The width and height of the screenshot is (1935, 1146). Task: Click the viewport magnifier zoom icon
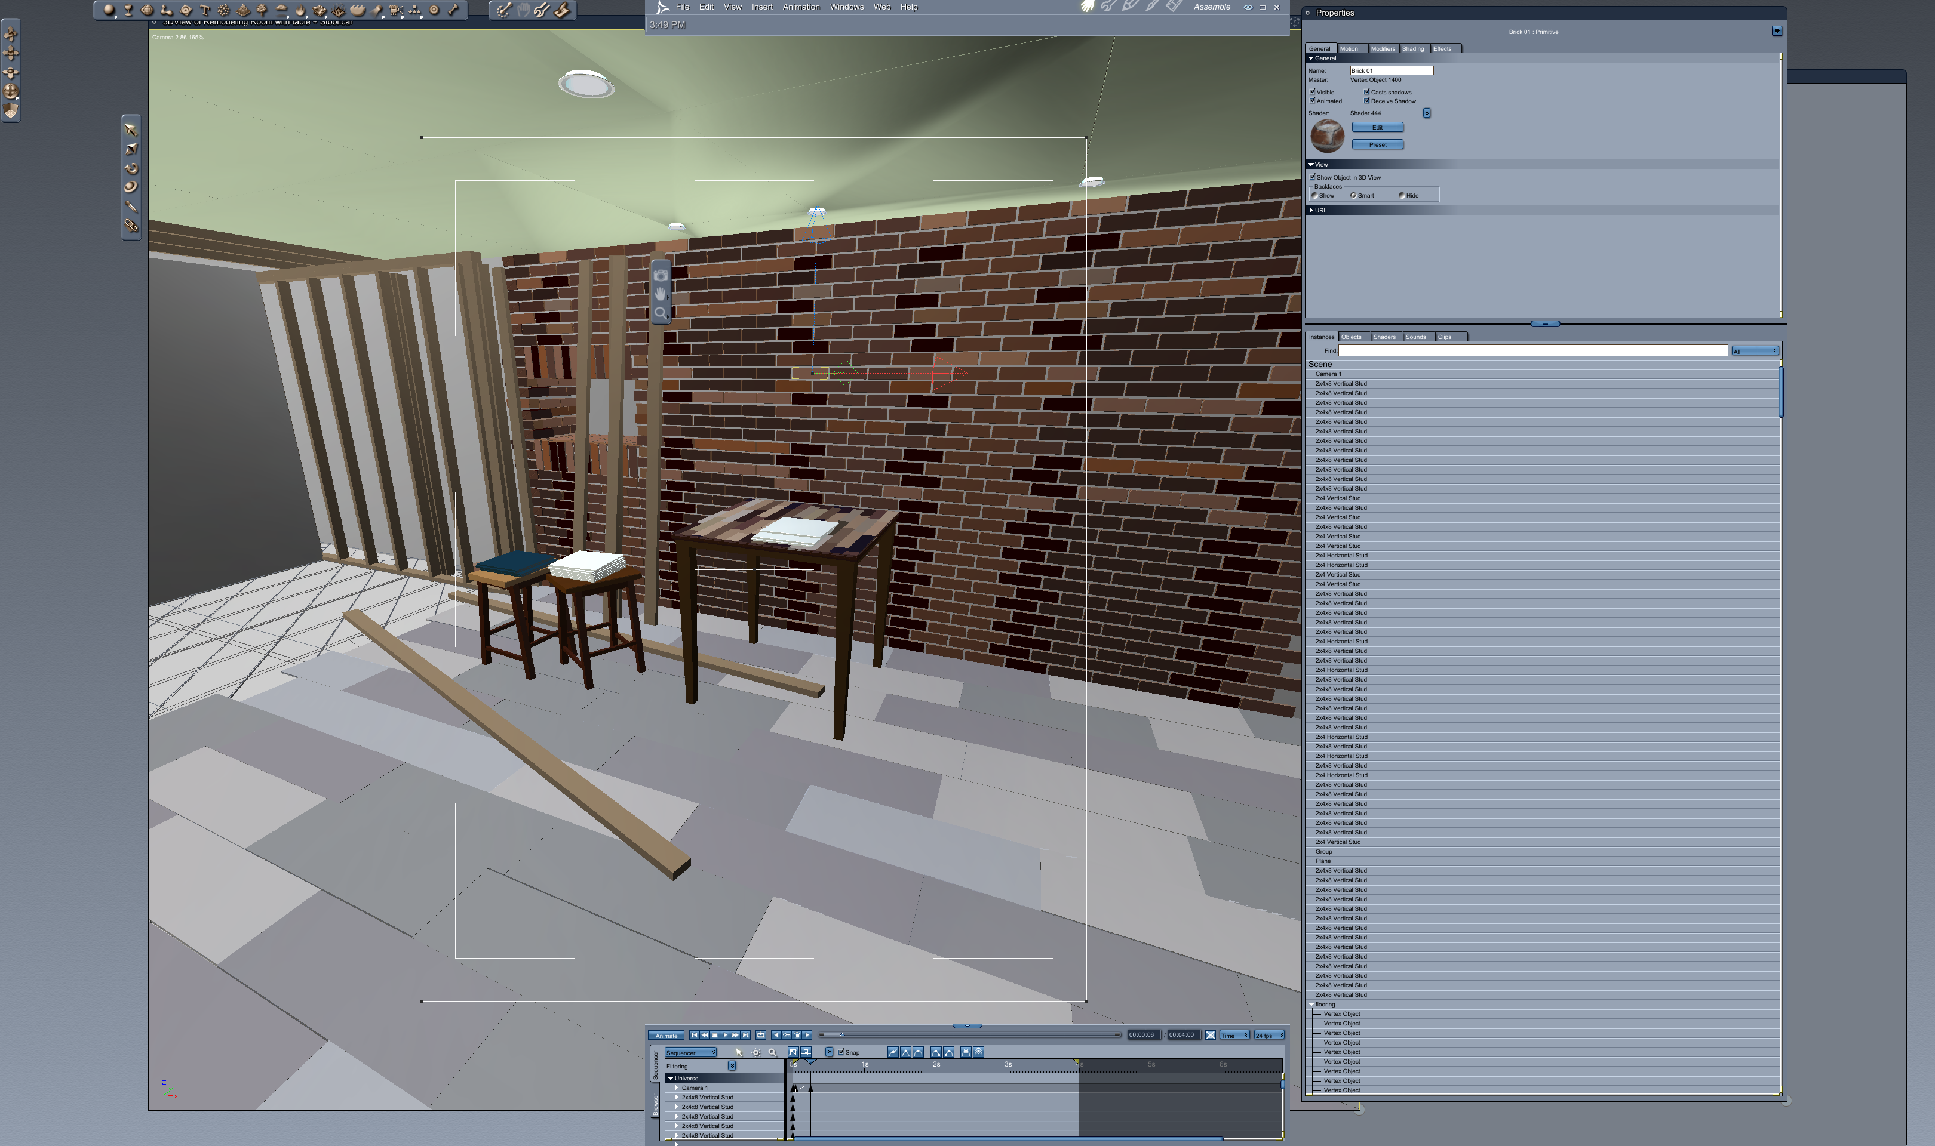click(x=661, y=313)
